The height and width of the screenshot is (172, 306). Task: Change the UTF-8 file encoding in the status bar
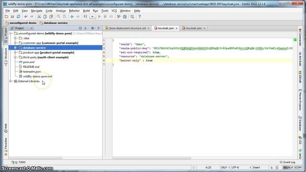pos(241,168)
